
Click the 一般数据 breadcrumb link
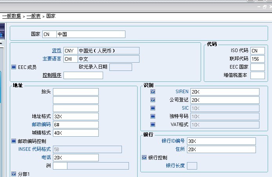tap(11, 16)
